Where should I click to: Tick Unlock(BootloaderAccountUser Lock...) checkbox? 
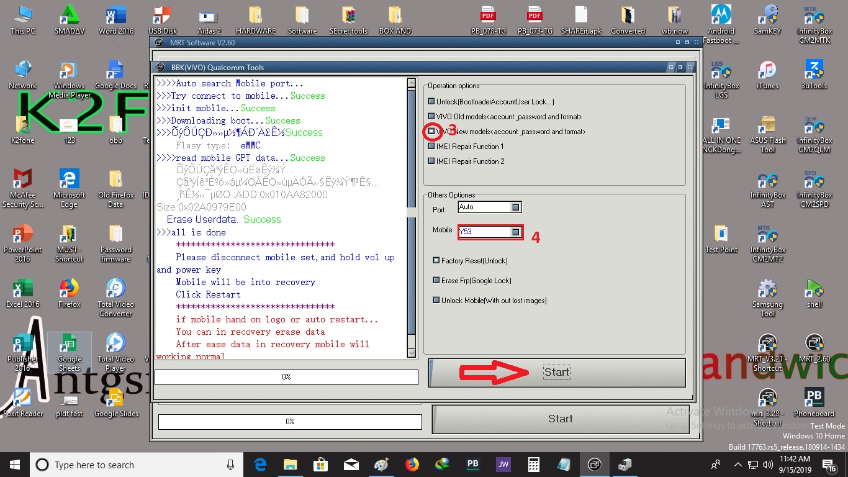(x=431, y=102)
